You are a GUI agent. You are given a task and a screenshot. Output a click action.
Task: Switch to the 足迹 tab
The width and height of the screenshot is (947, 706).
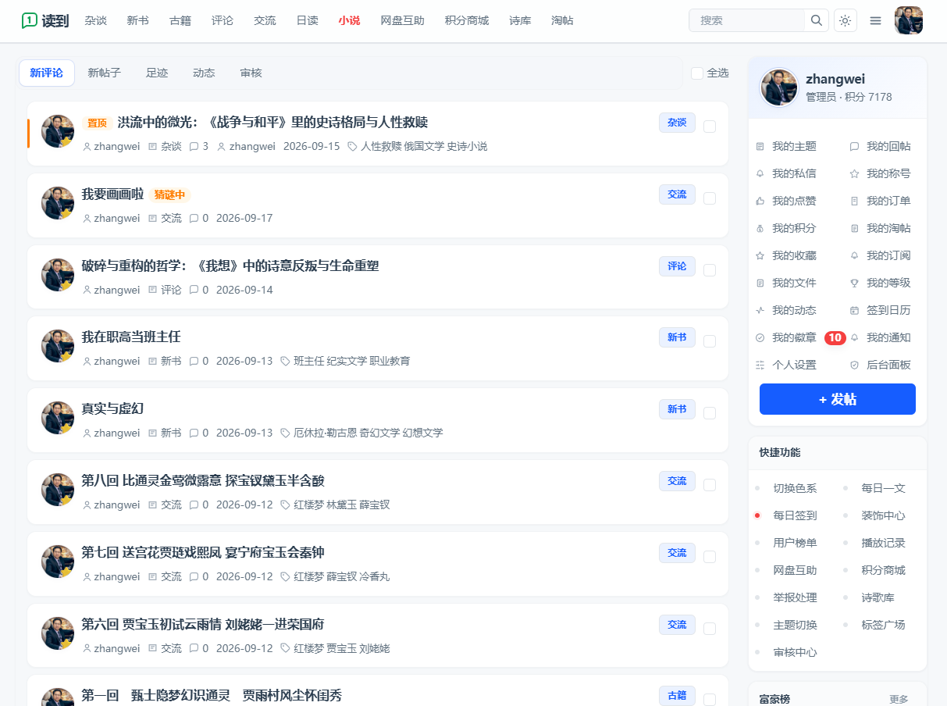pos(157,73)
